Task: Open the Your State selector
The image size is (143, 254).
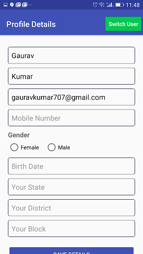Action: coord(71,187)
